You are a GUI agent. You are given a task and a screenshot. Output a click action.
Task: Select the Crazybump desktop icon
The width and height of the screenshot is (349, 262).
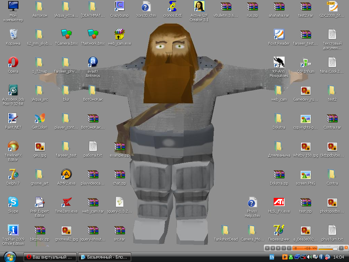tap(119, 6)
